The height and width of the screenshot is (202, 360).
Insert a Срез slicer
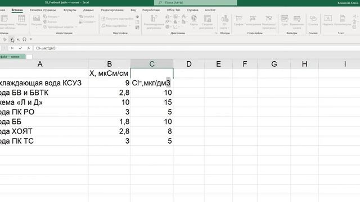[x=285, y=20]
